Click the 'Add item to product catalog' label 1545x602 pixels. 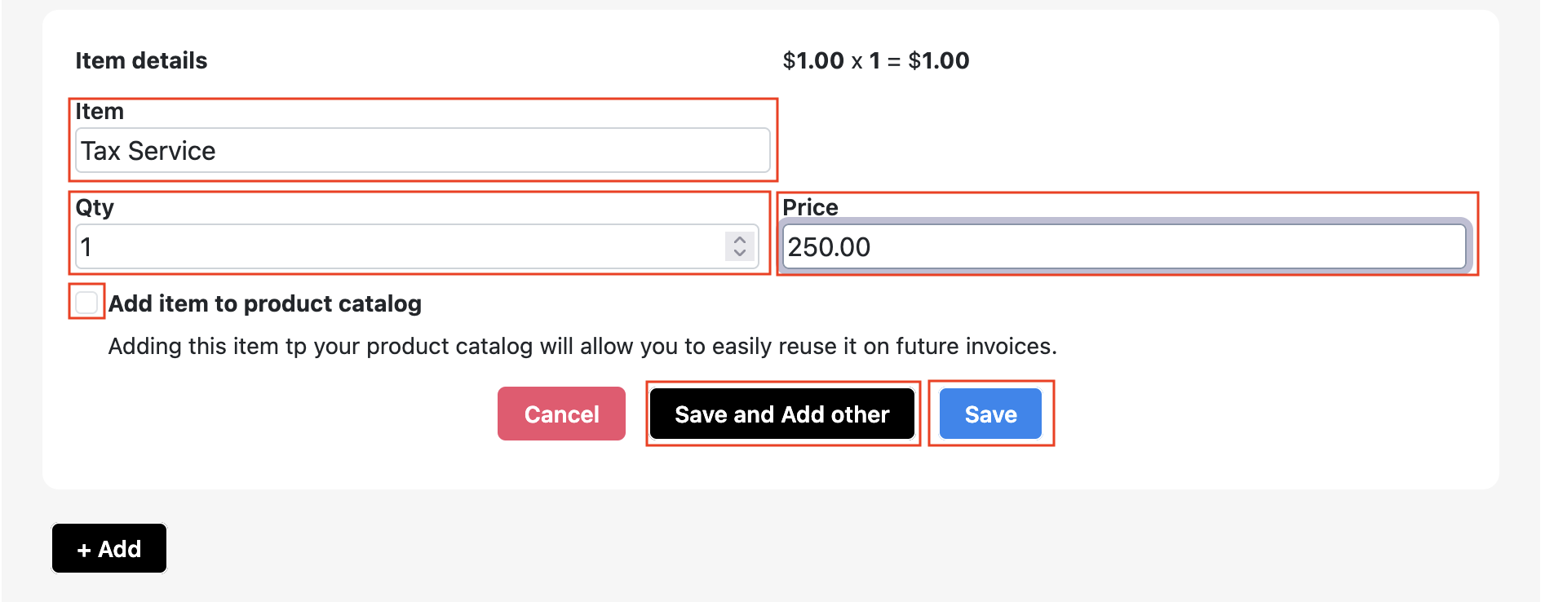pyautogui.click(x=265, y=304)
